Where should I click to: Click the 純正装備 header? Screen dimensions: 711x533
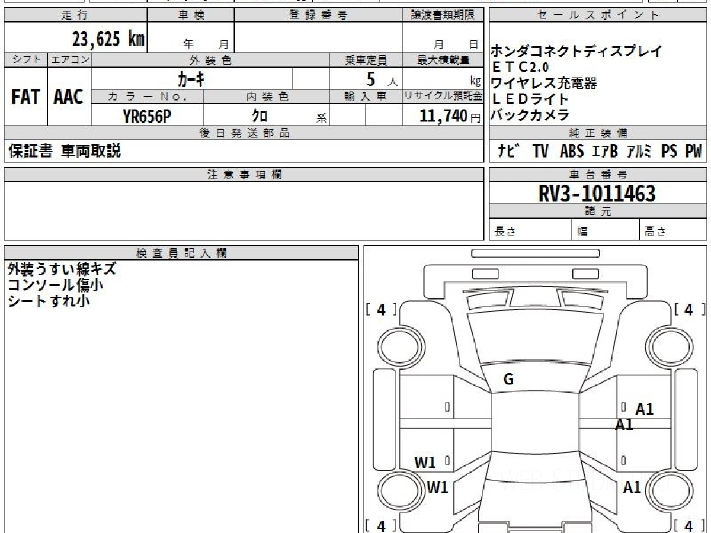click(598, 133)
